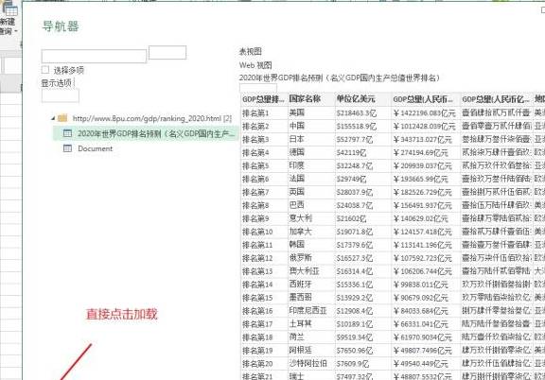This screenshot has height=380, width=545.
Task: Click the 俄罗斯 cell
Action: [x=311, y=258]
